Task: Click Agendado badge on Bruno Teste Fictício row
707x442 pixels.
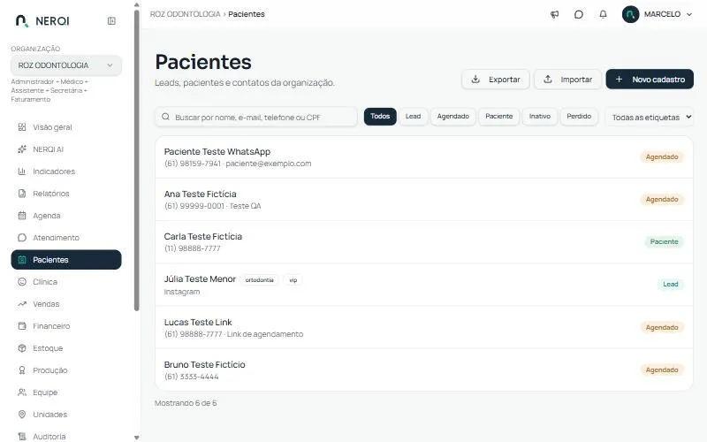Action: click(662, 370)
